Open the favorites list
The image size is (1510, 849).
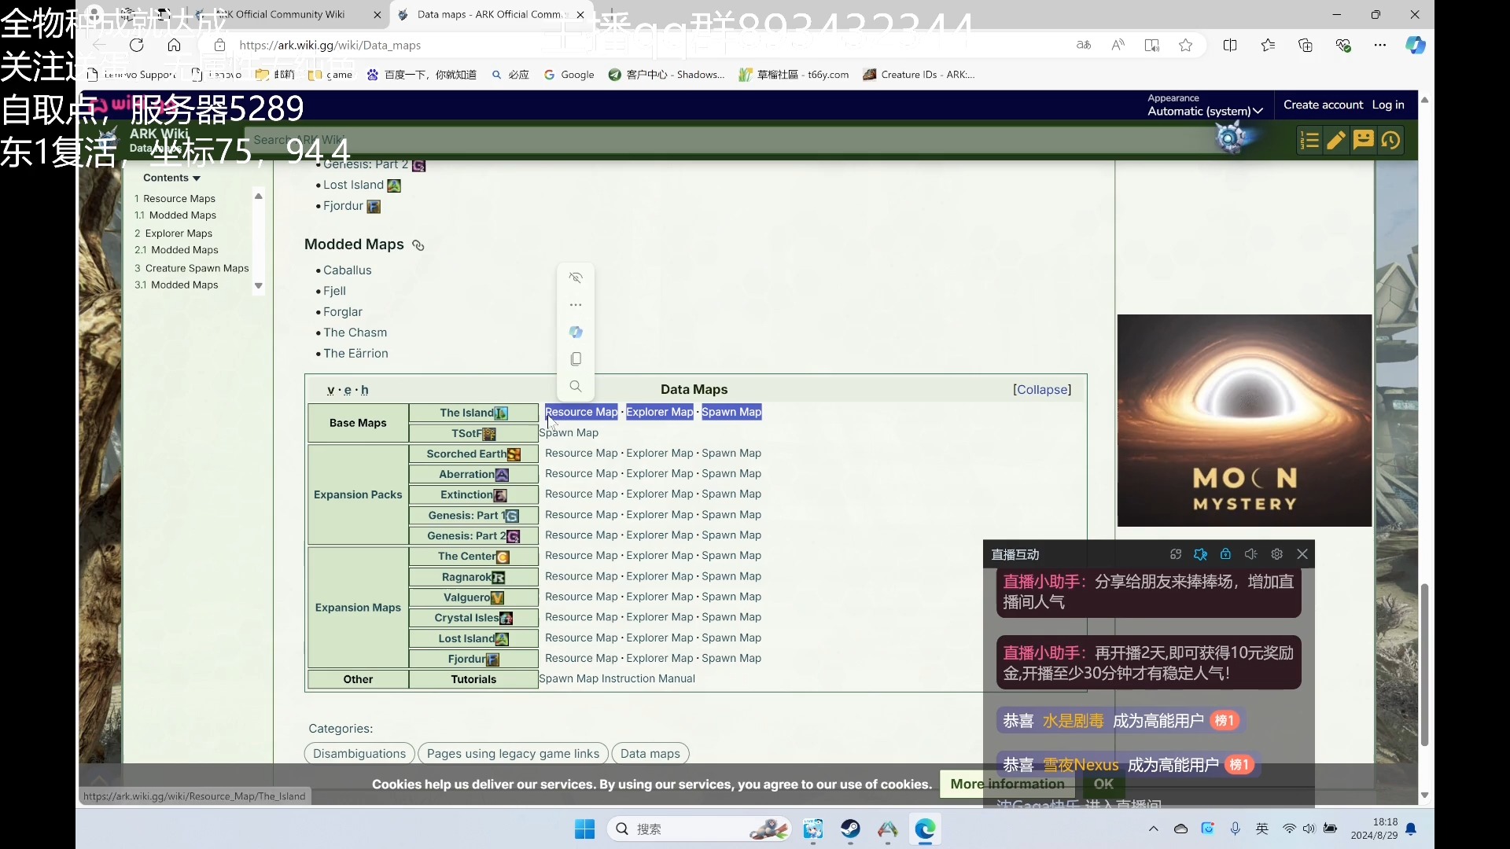[1268, 45]
